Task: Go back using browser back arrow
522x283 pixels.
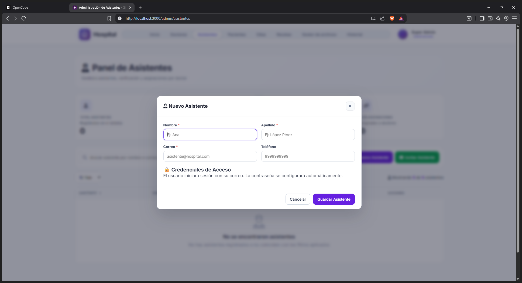Action: (x=8, y=18)
